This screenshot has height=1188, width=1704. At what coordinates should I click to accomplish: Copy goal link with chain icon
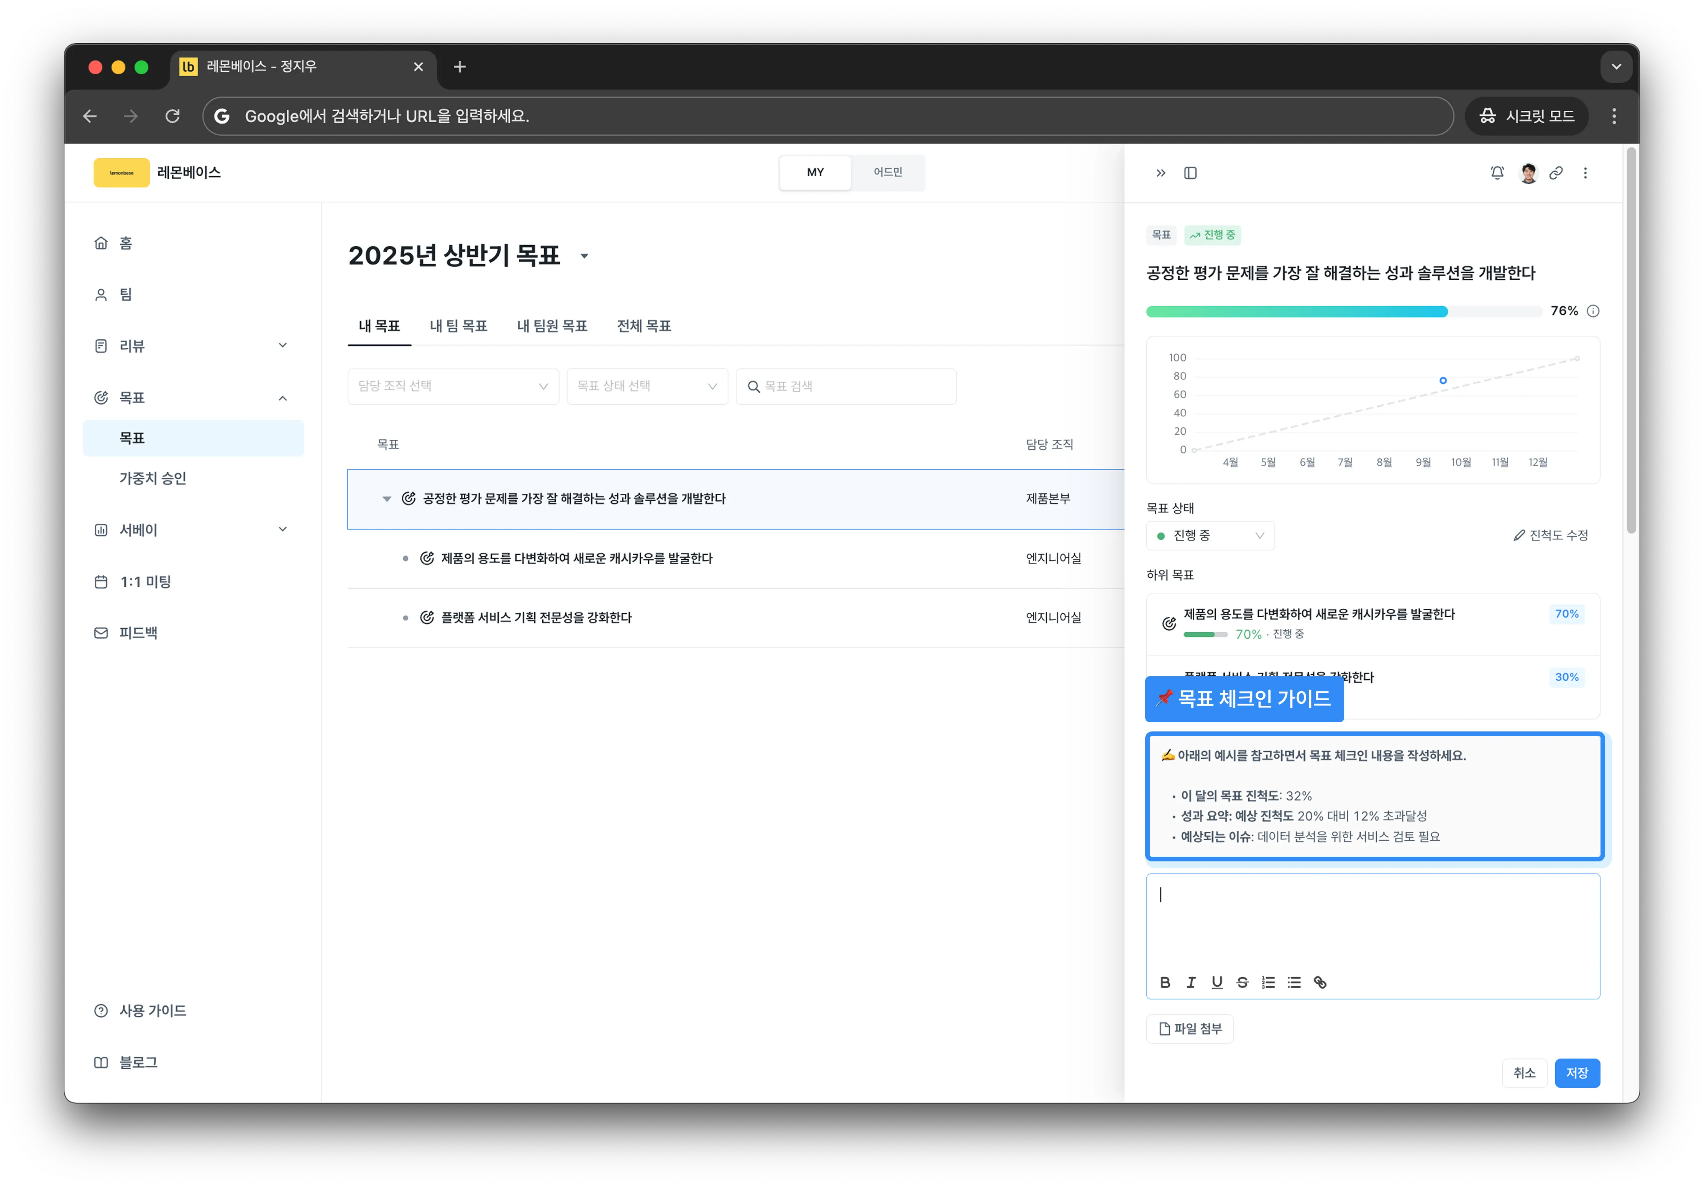(1556, 173)
